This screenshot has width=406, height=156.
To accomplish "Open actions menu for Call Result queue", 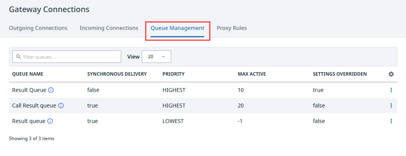I will tap(391, 106).
